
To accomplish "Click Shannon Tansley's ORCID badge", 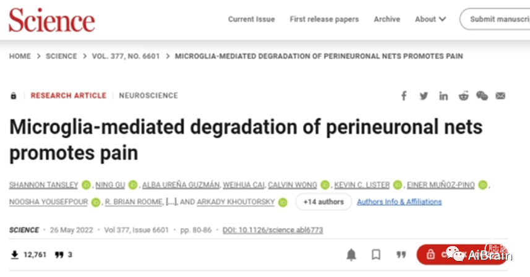I will pos(87,185).
